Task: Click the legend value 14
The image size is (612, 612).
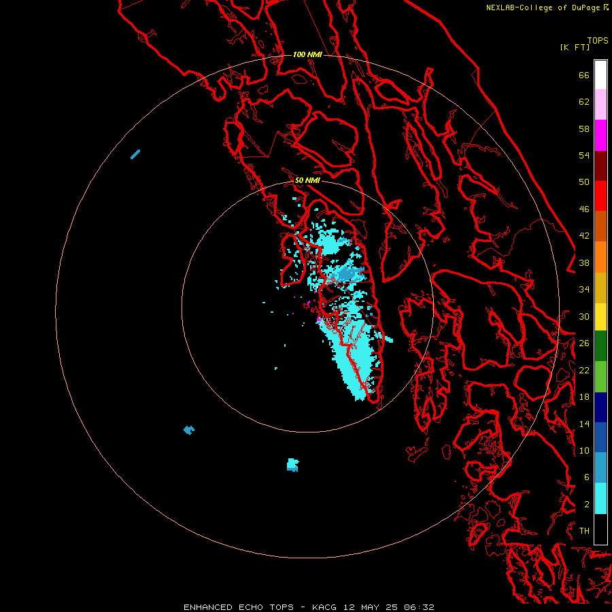Action: click(x=584, y=424)
